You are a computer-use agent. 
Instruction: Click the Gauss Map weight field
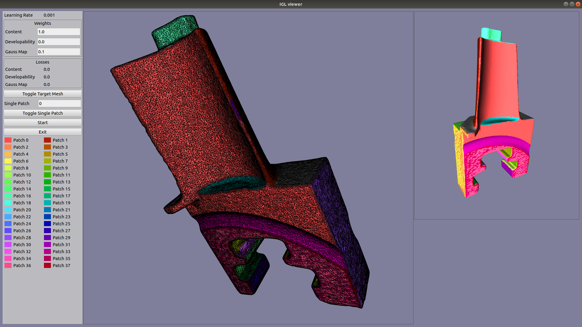pos(59,52)
